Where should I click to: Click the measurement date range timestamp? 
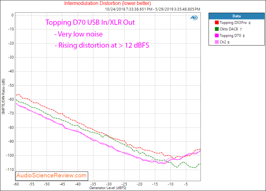click(x=152, y=9)
